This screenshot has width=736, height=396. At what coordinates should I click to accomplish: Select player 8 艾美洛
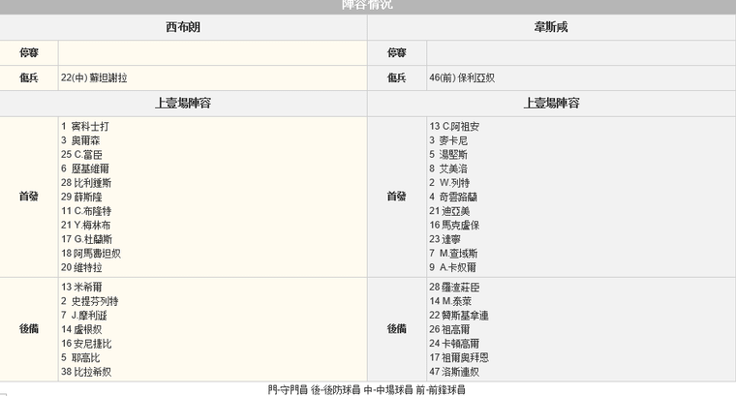coord(448,168)
